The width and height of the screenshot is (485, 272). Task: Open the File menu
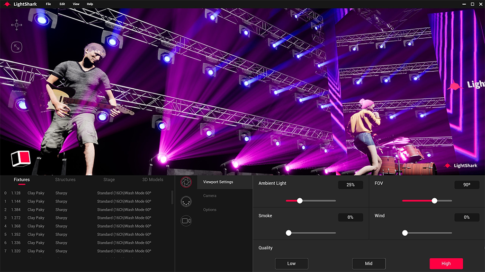pos(48,4)
